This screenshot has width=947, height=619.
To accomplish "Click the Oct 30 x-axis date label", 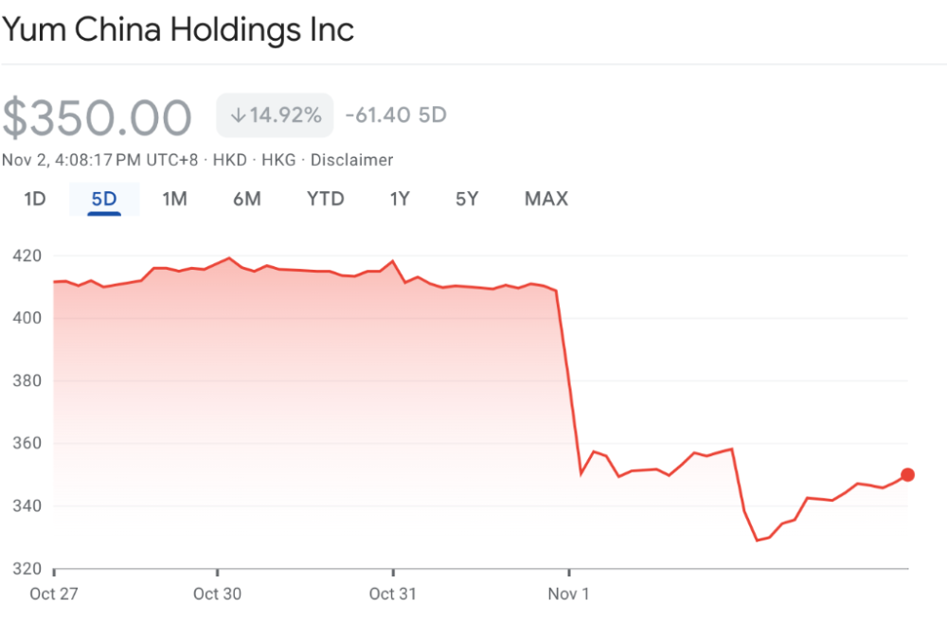I will [x=218, y=594].
